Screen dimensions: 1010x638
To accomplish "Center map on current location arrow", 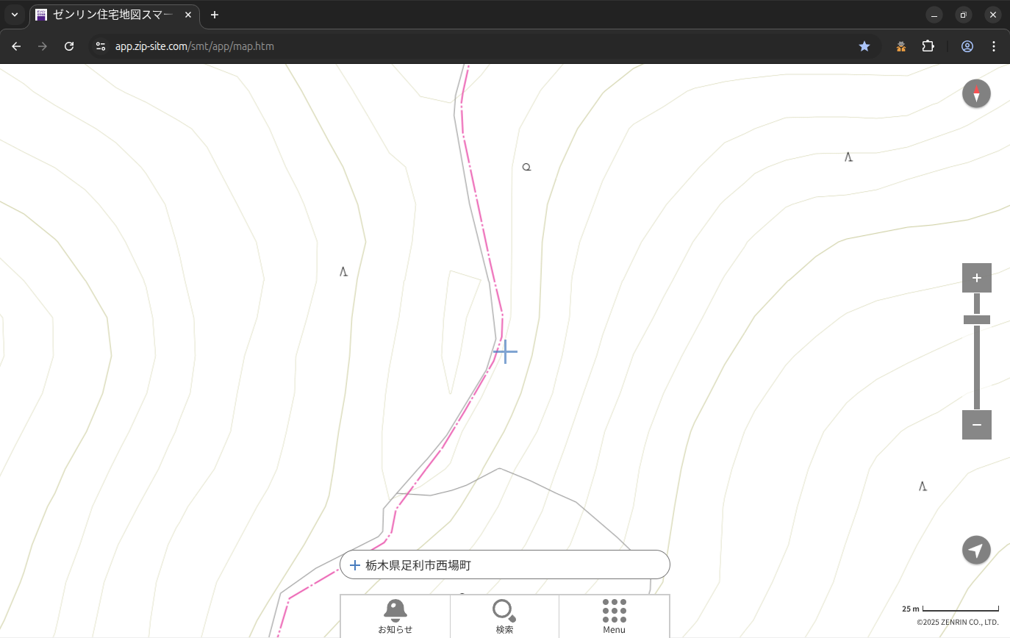I will 976,550.
